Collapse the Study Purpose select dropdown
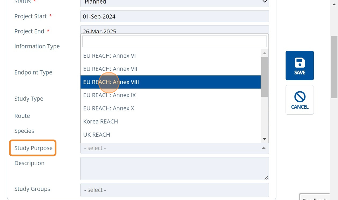 point(174,148)
